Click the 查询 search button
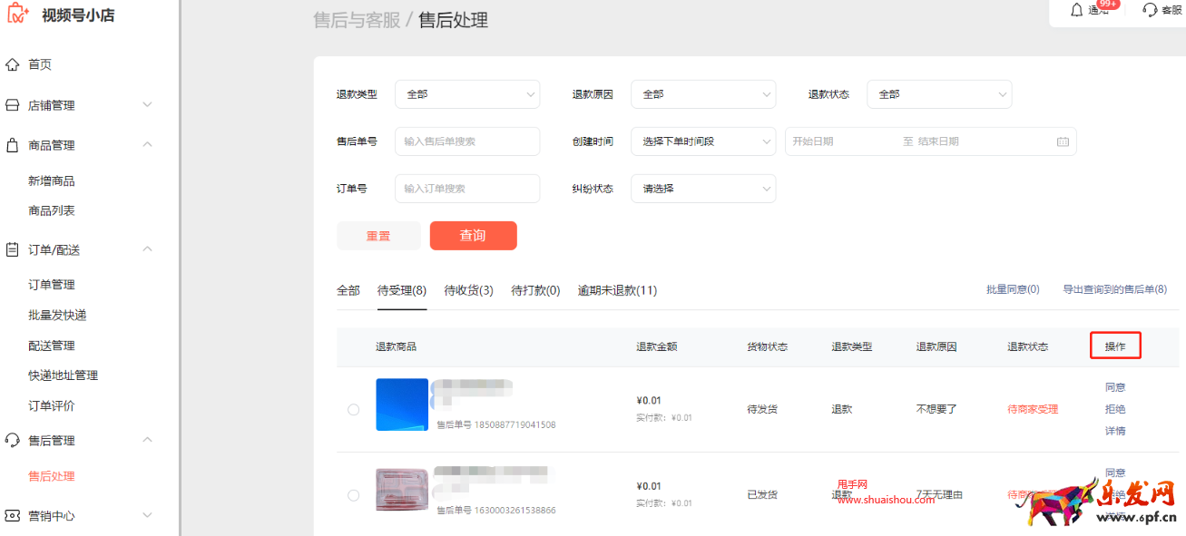The width and height of the screenshot is (1186, 536). (473, 235)
